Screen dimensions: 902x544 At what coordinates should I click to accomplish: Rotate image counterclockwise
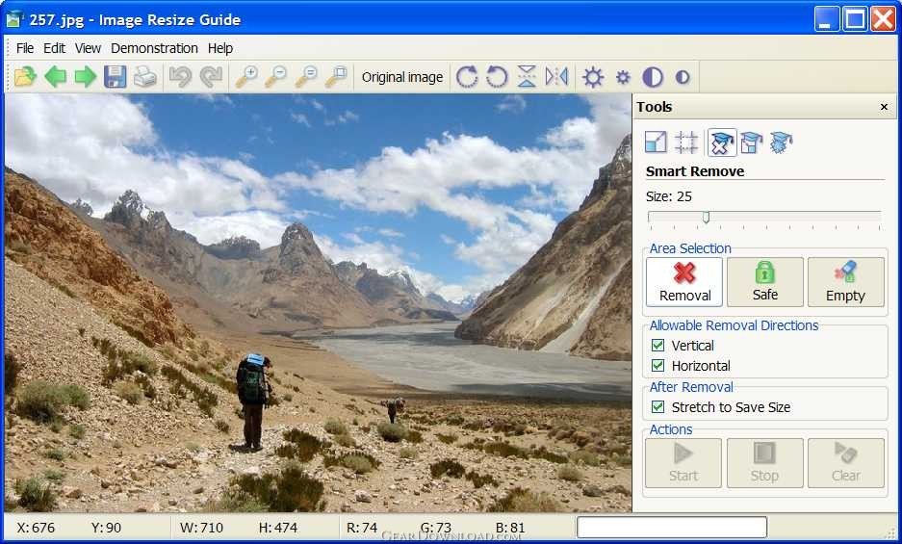pyautogui.click(x=497, y=77)
